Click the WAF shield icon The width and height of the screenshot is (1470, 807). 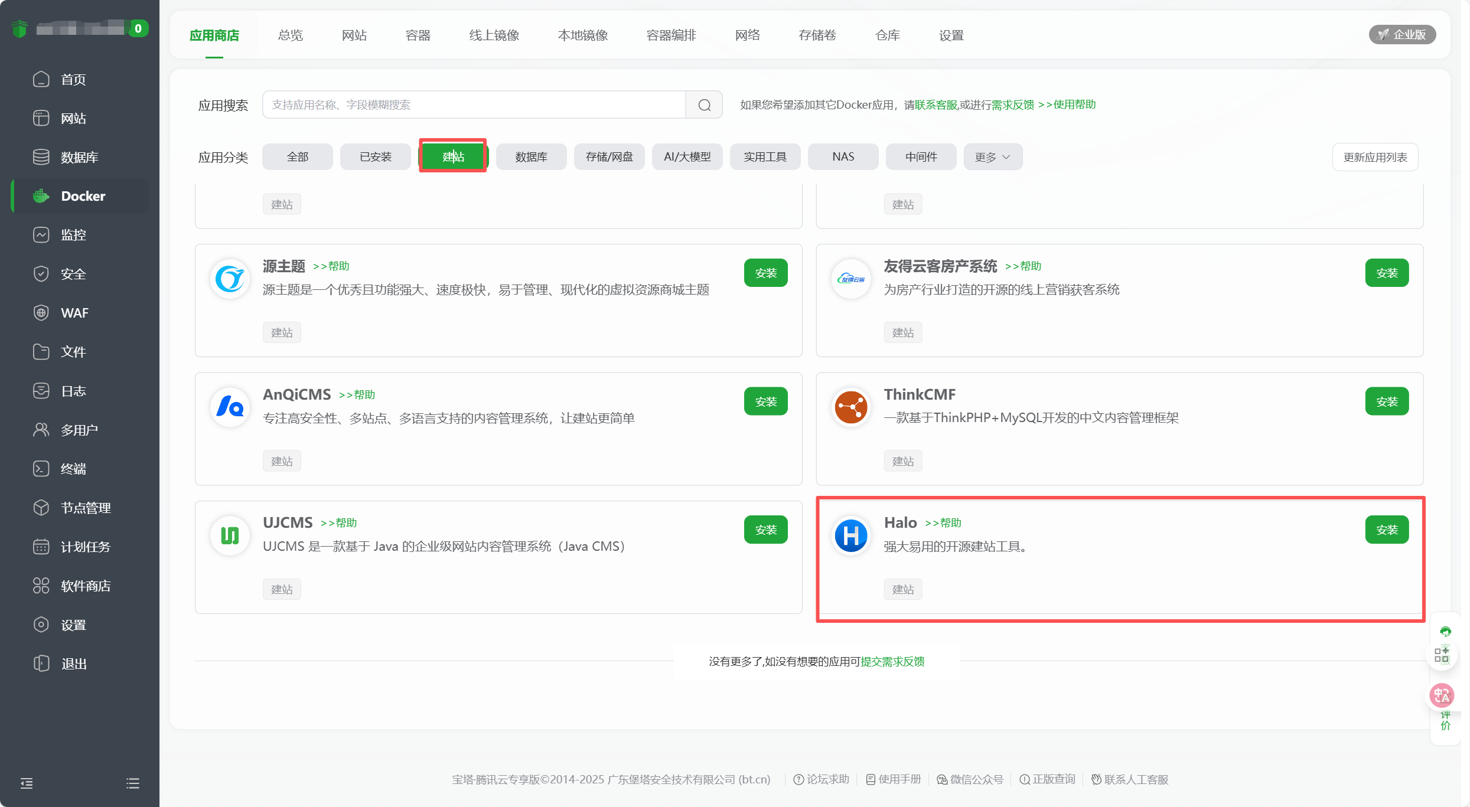(41, 313)
